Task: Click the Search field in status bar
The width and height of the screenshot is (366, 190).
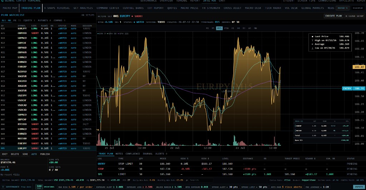Action: pyautogui.click(x=201, y=180)
